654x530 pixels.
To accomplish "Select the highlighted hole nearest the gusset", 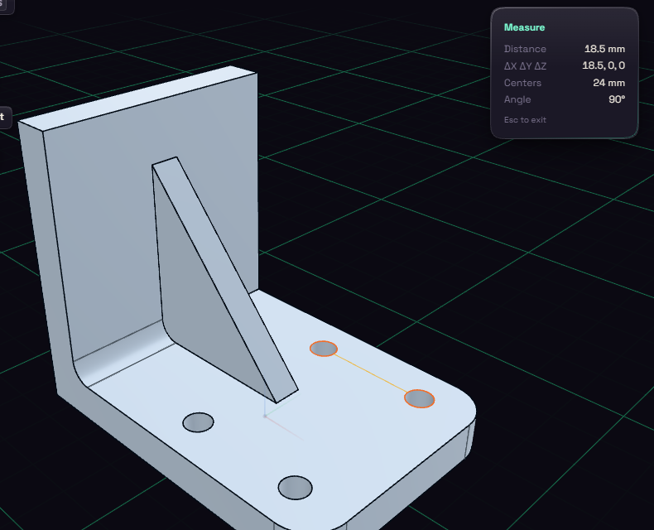I will (324, 349).
